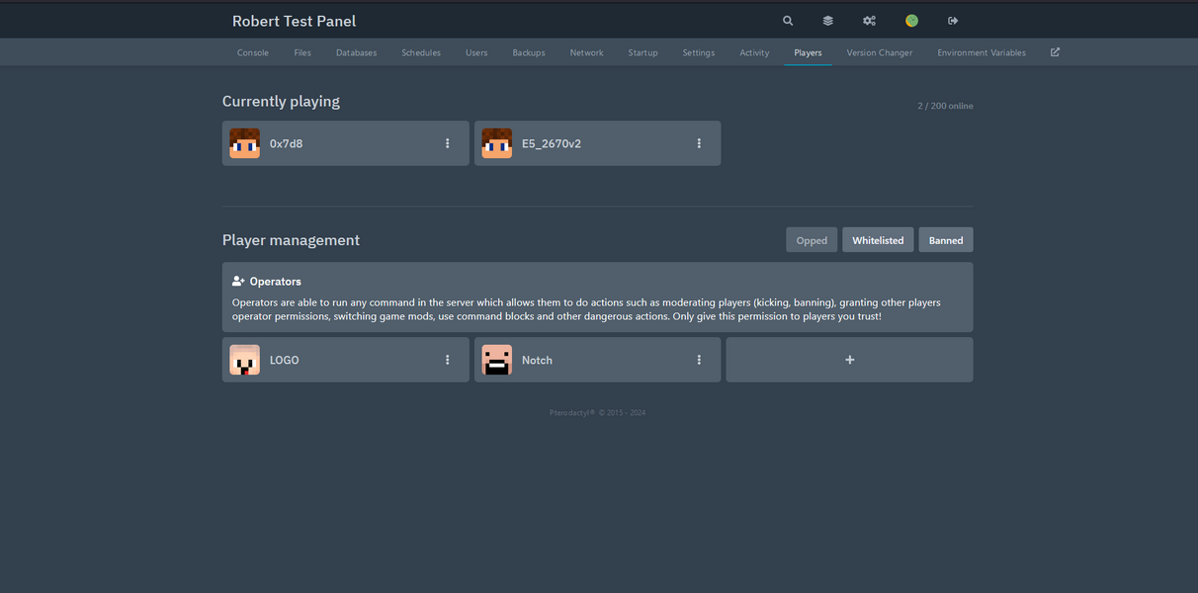
Task: Expand the actions menu for Notch
Action: point(699,359)
